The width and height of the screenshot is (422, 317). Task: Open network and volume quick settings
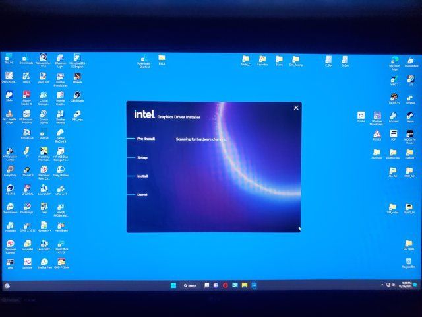point(390,285)
